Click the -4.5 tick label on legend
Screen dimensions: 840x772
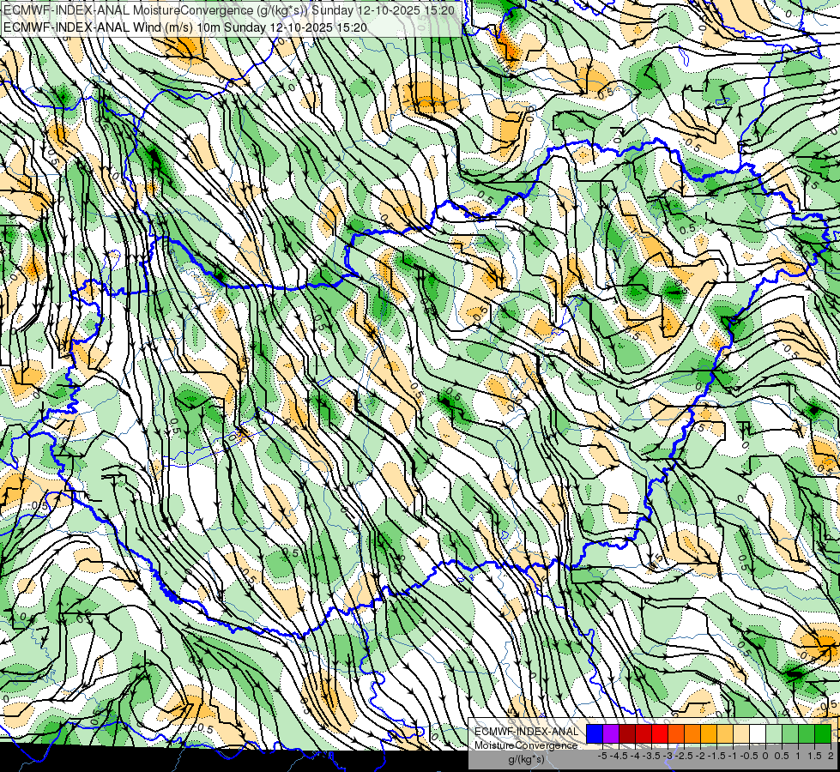click(x=619, y=756)
